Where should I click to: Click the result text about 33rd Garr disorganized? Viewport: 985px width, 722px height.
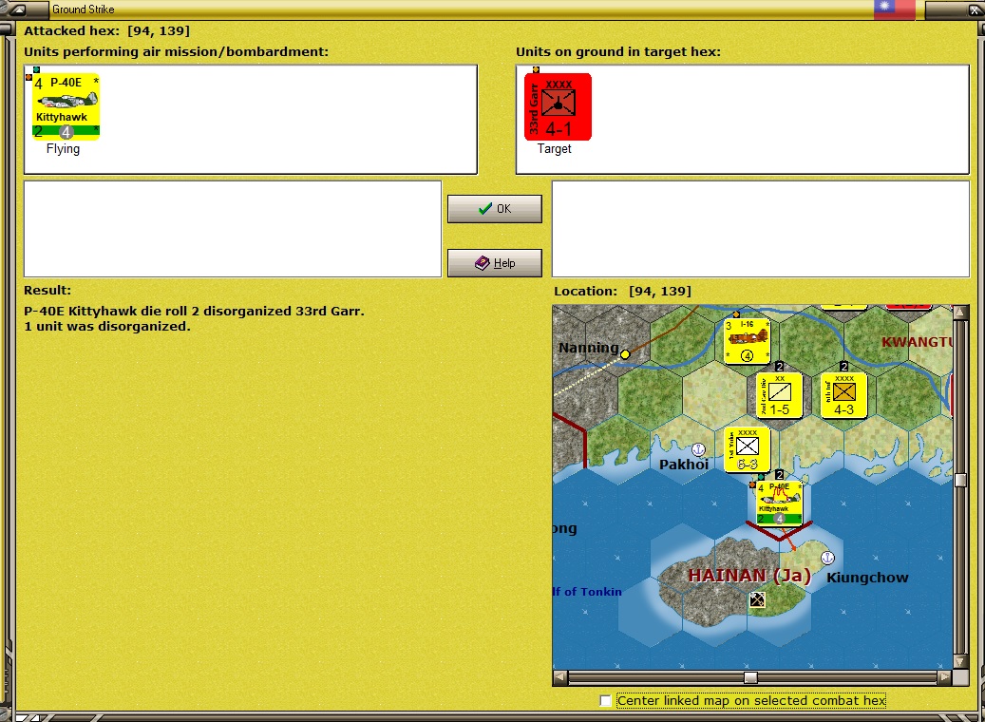194,311
